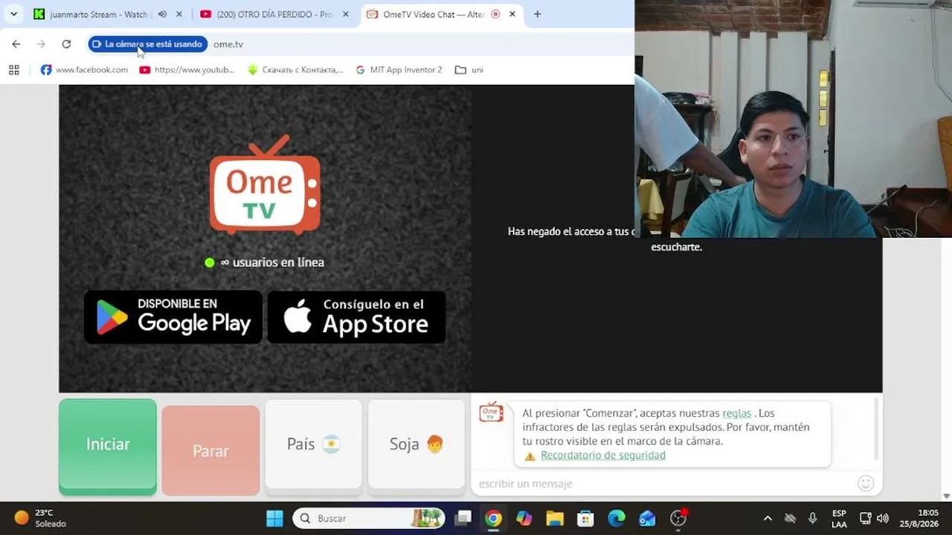The image size is (952, 535).
Task: Open Google Chrome from the taskbar
Action: click(494, 519)
